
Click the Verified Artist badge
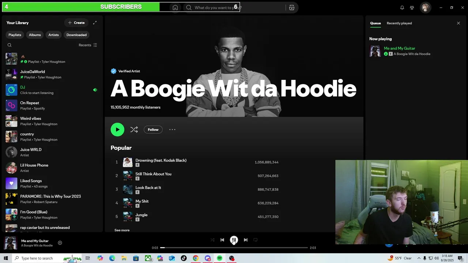point(125,71)
